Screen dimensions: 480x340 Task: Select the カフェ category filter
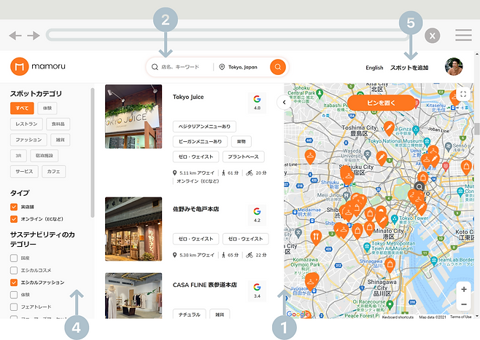pos(53,171)
